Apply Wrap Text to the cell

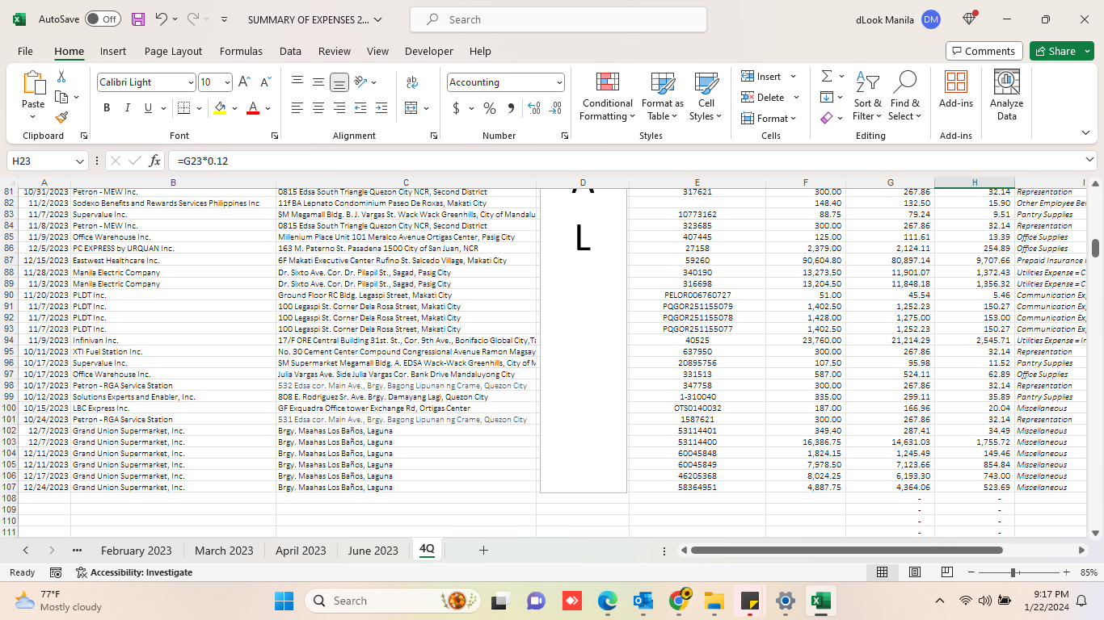(412, 82)
